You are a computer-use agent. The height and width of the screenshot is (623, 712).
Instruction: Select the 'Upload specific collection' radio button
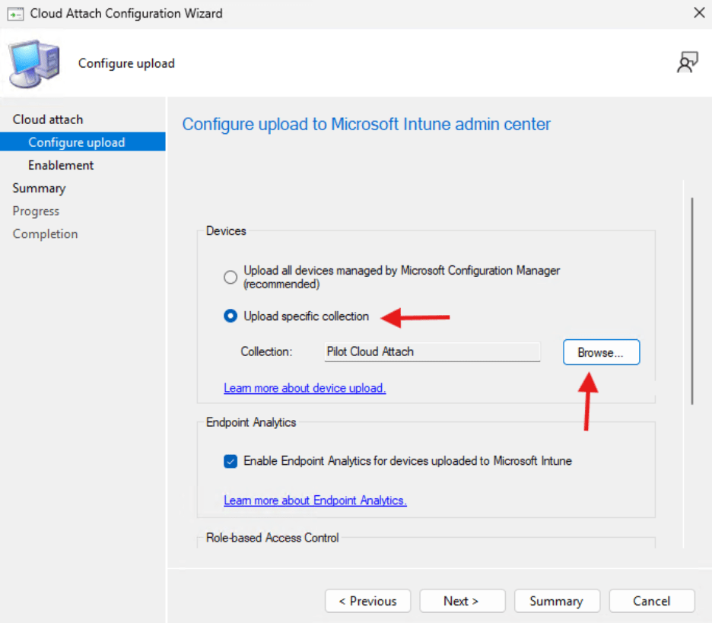pyautogui.click(x=230, y=316)
